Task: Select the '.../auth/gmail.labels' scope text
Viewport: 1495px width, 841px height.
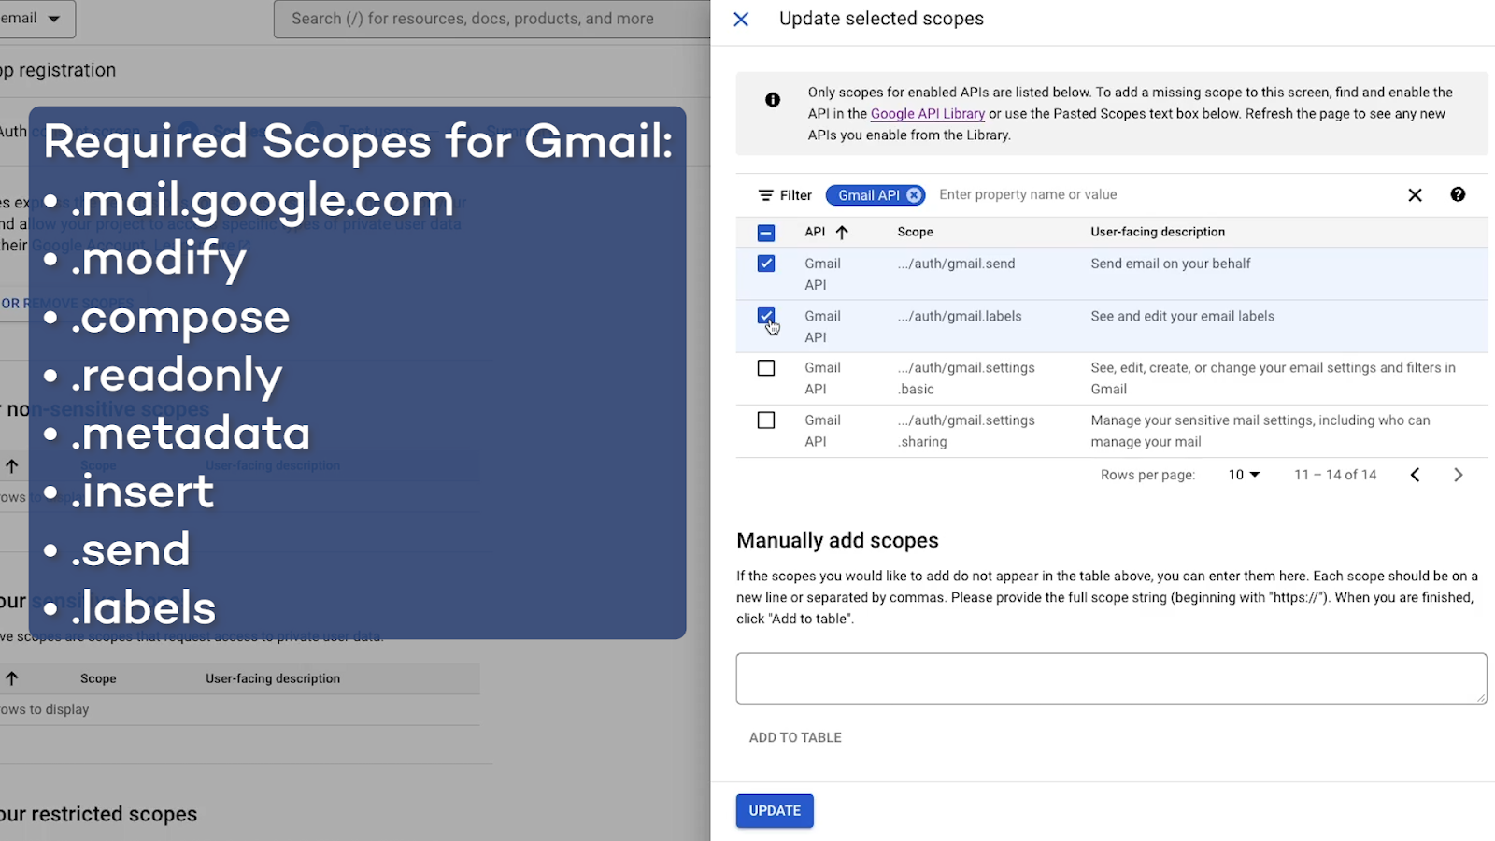Action: point(960,316)
